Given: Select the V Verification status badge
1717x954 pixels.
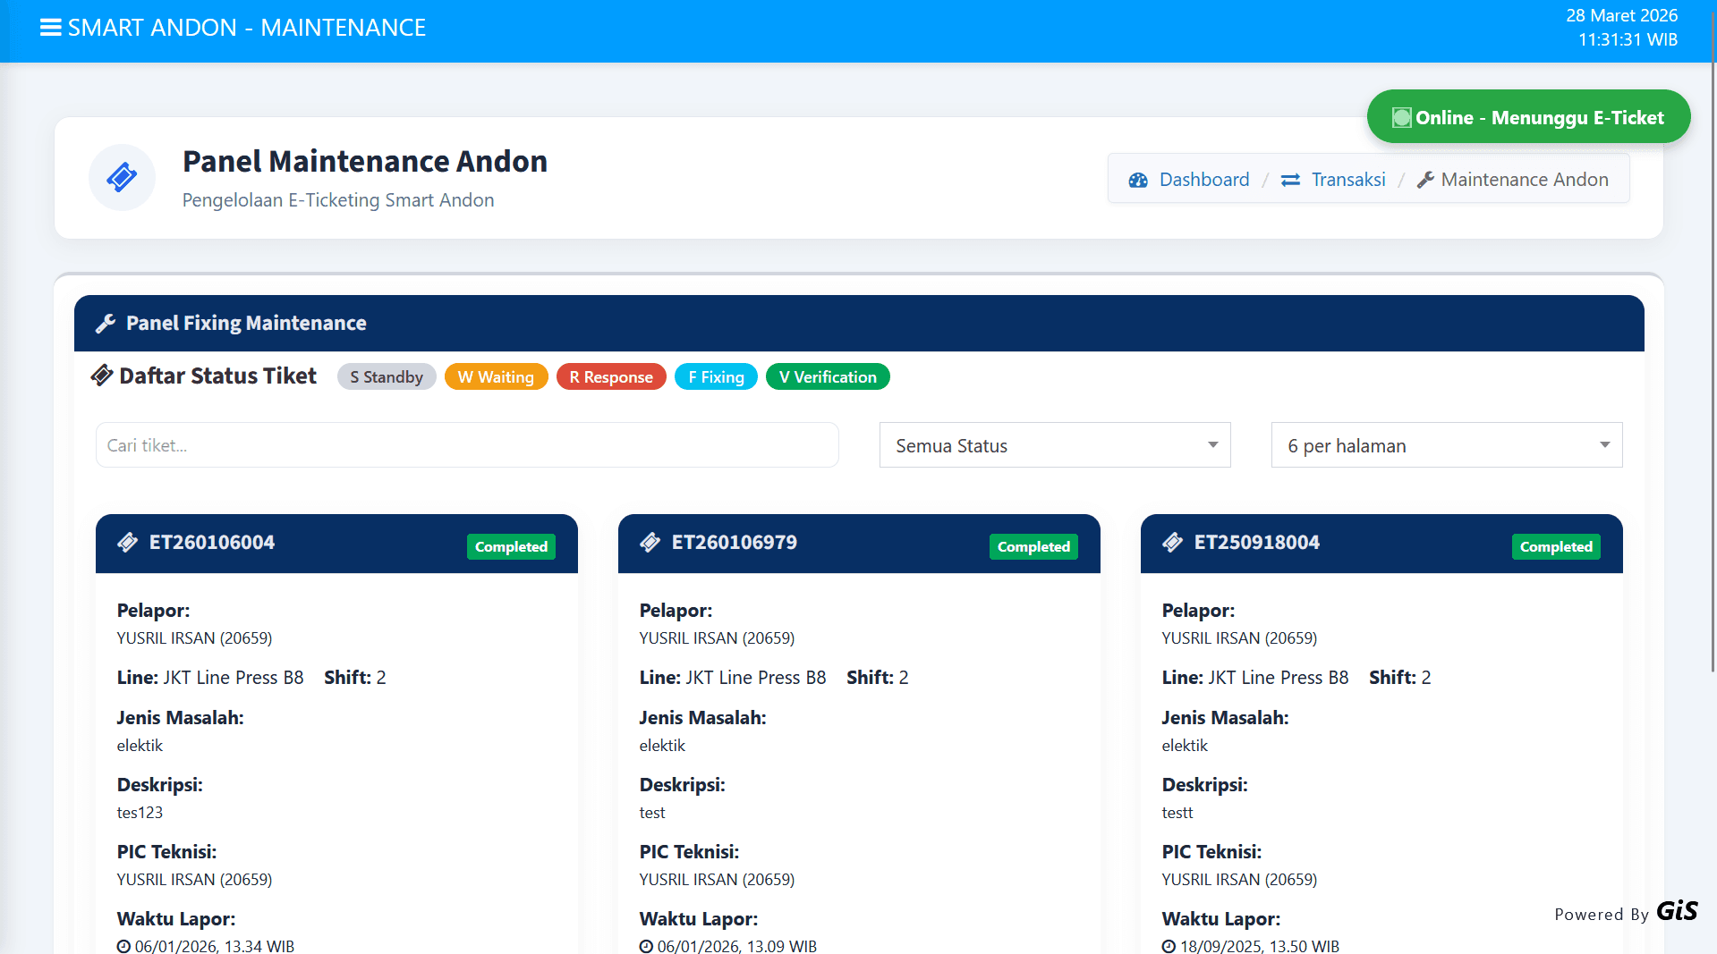Looking at the screenshot, I should pyautogui.click(x=828, y=376).
